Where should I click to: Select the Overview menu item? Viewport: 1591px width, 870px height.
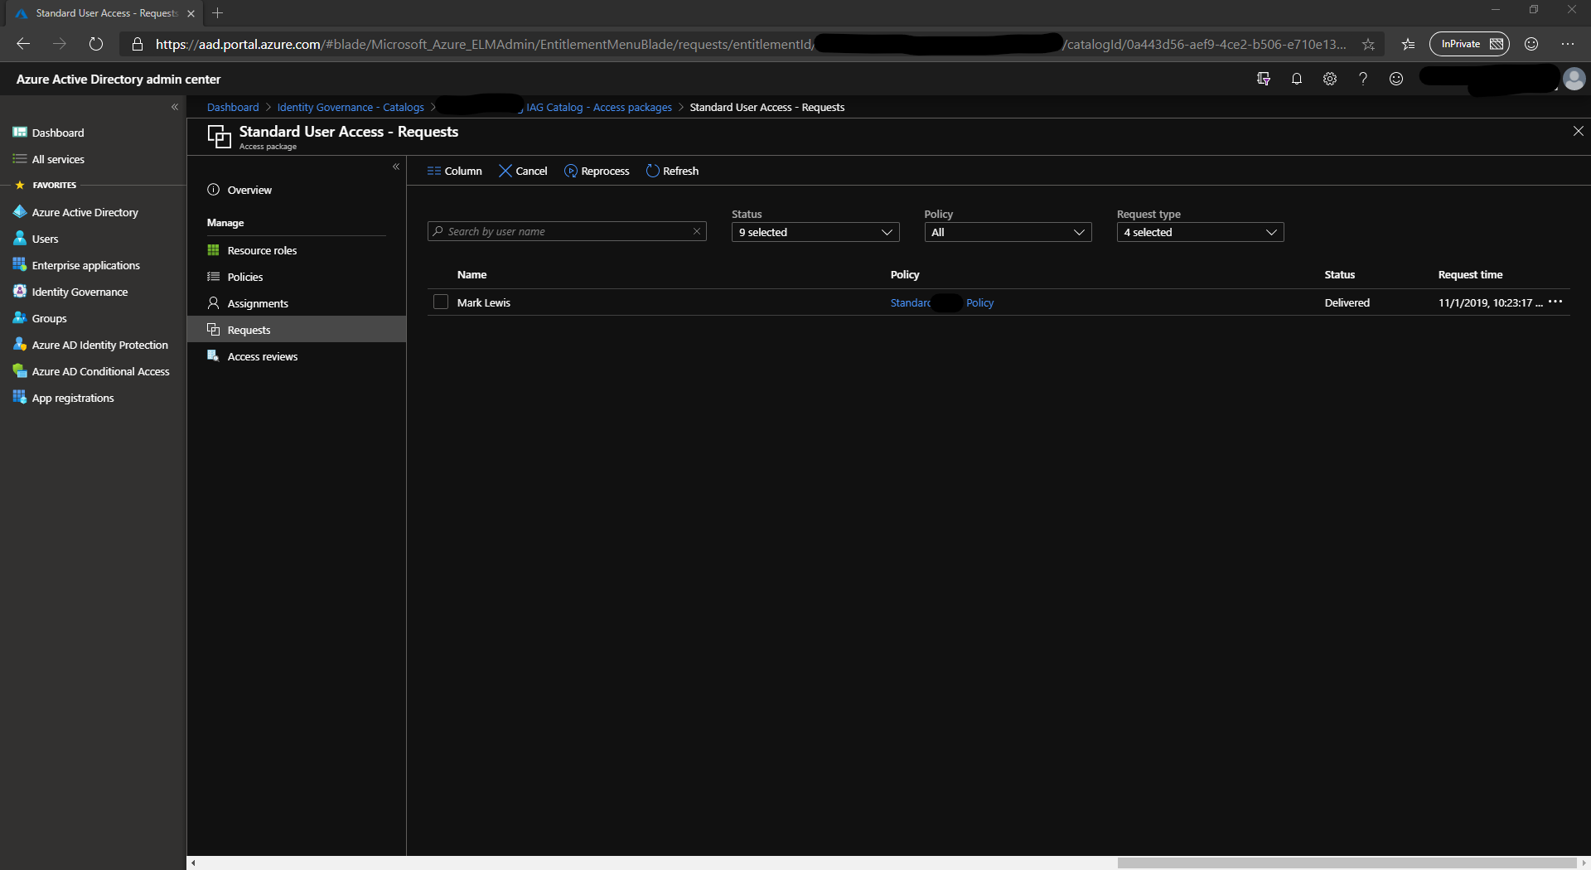[297, 190]
